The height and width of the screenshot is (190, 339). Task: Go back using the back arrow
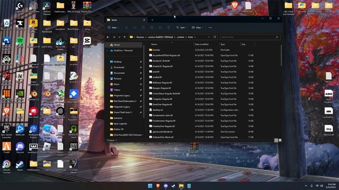[x=108, y=37]
